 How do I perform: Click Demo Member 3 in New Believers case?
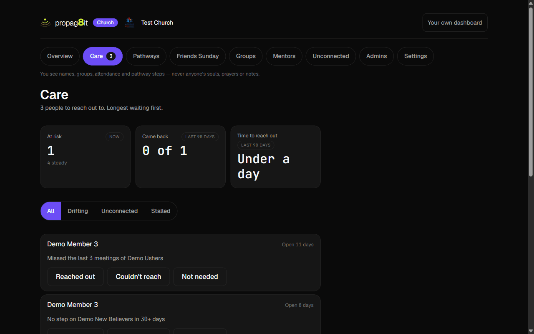[x=73, y=305]
